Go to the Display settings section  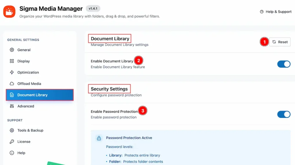click(39, 61)
